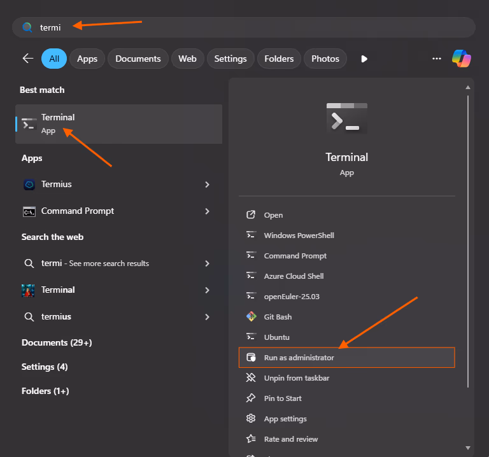This screenshot has width=489, height=457.
Task: Click the Termius app icon
Action: pos(29,185)
